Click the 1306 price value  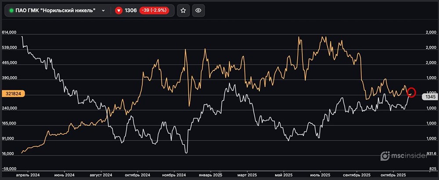click(131, 10)
